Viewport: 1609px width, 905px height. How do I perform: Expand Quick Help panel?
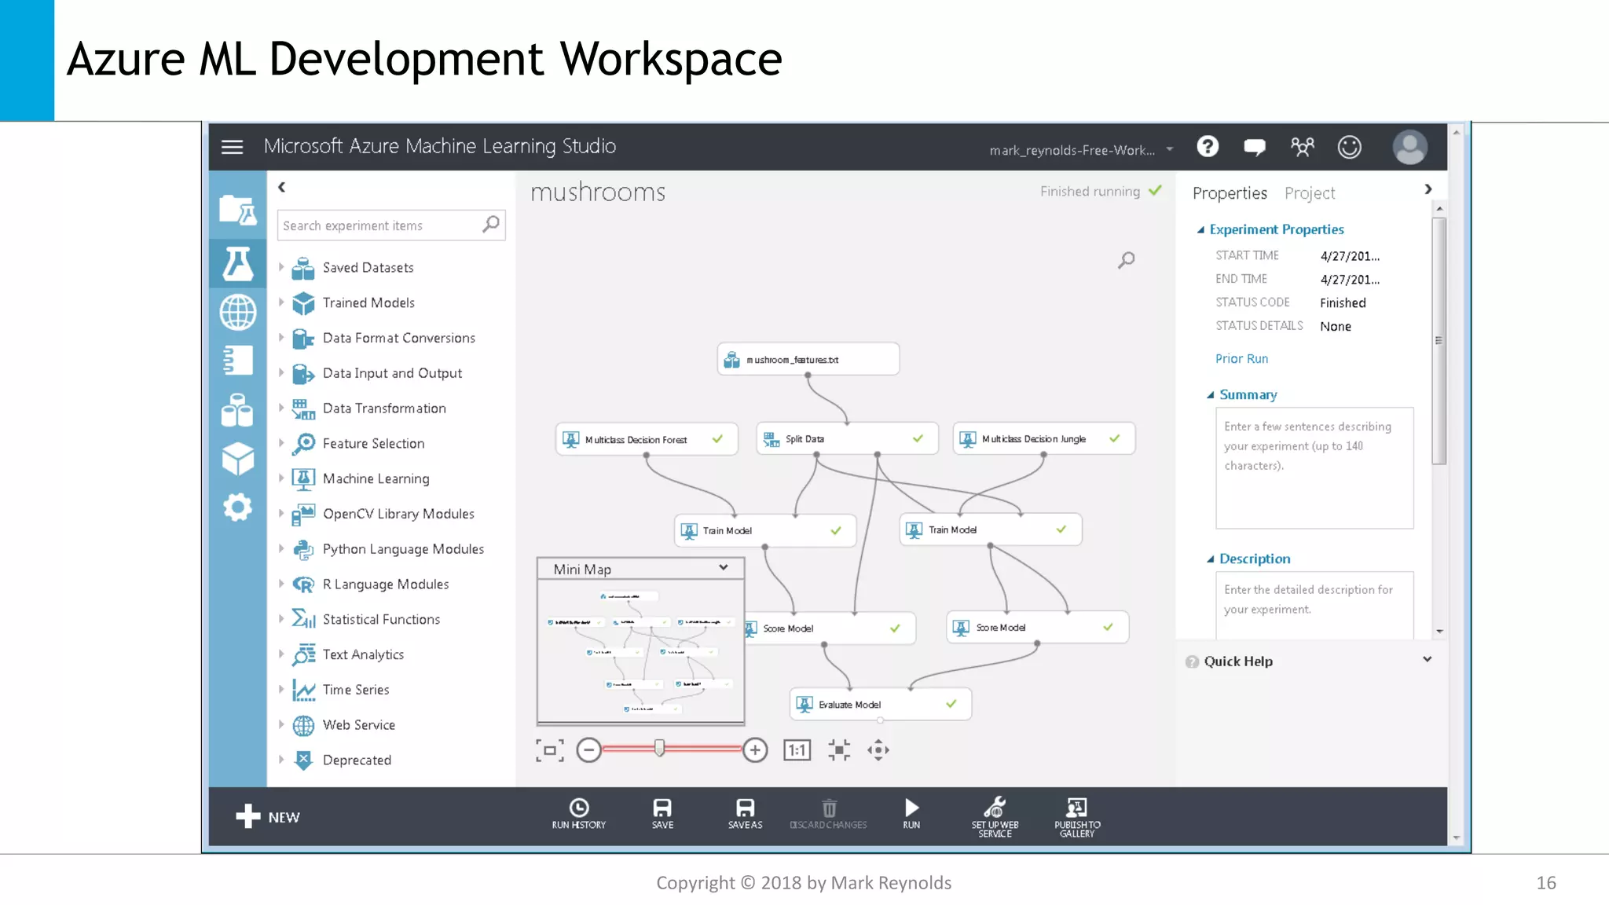[1427, 660]
